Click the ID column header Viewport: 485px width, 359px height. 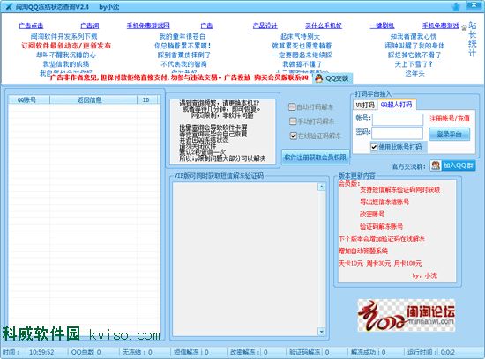pyautogui.click(x=147, y=99)
